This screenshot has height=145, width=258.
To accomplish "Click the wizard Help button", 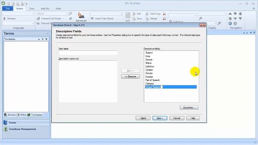I will tap(193, 118).
